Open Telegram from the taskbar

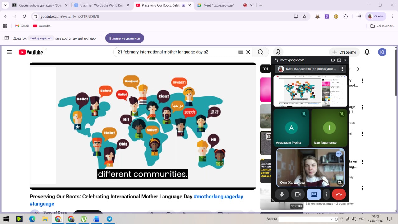pos(109,219)
